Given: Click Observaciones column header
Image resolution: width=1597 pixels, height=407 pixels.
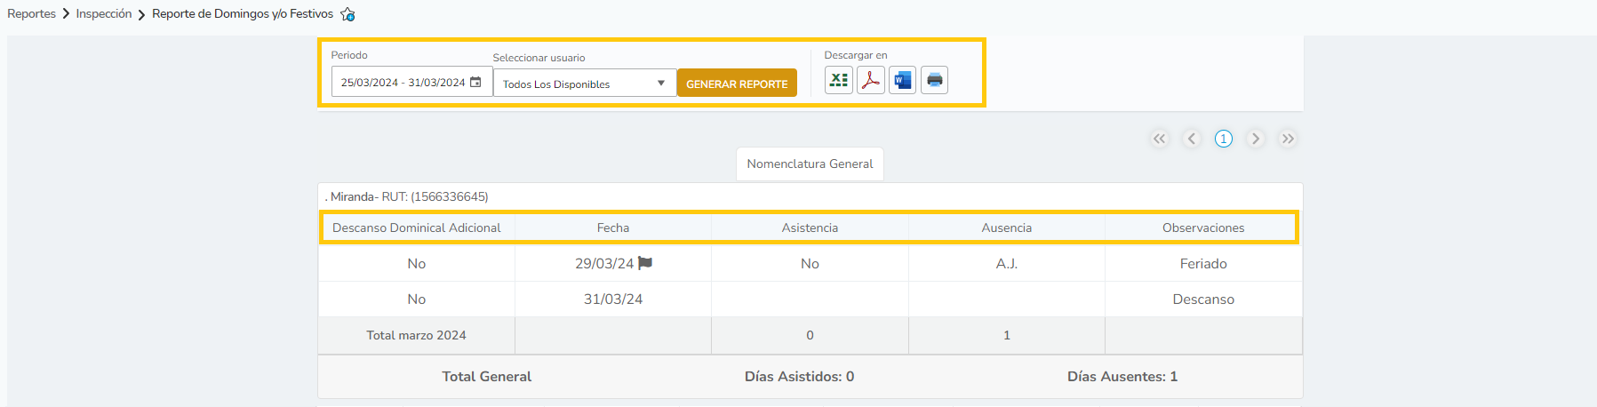Looking at the screenshot, I should 1202,227.
